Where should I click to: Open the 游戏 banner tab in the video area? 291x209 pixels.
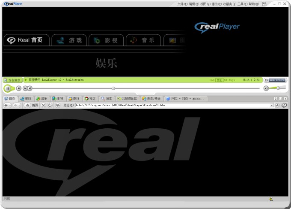[x=69, y=40]
